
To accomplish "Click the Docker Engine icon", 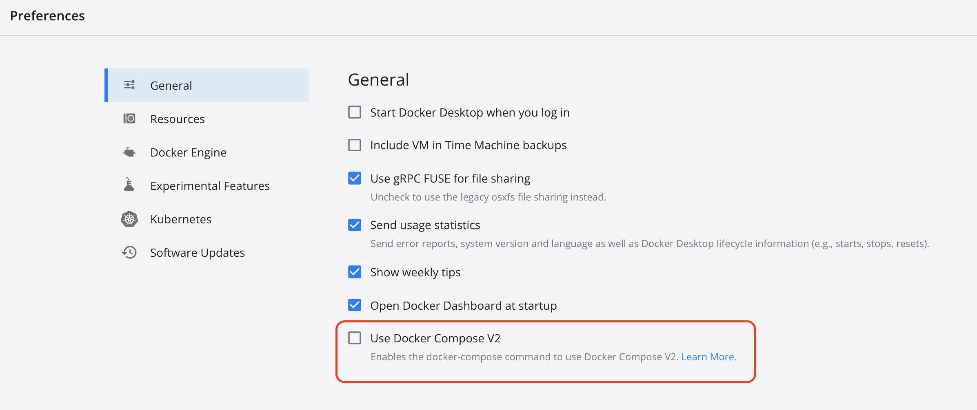I will pos(129,152).
